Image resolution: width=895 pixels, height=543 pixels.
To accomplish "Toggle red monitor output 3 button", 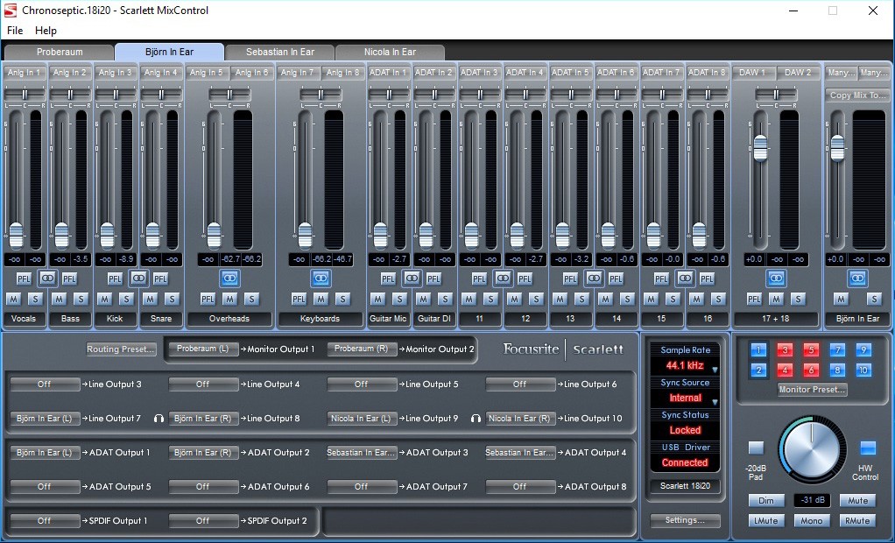I will click(x=785, y=350).
